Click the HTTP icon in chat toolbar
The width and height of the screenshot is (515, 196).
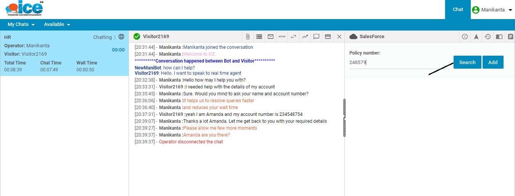pos(282,37)
